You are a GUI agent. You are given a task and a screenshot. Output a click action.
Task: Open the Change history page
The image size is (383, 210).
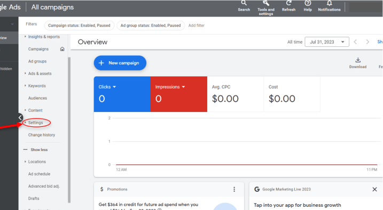pos(42,135)
